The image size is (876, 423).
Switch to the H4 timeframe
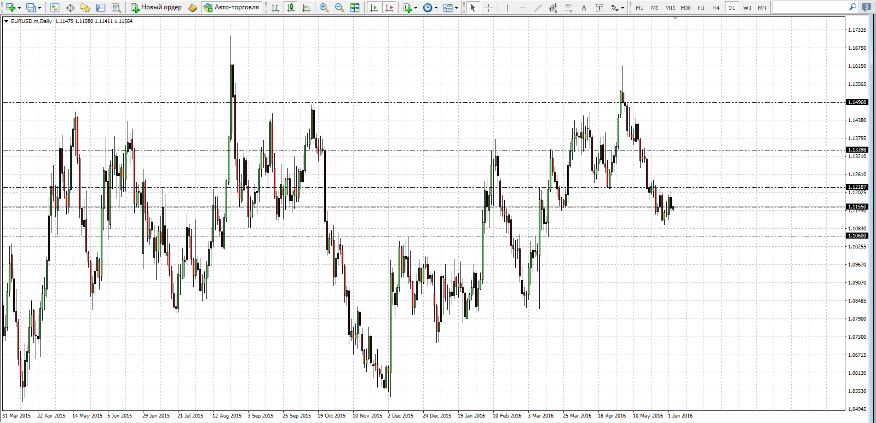tap(716, 8)
